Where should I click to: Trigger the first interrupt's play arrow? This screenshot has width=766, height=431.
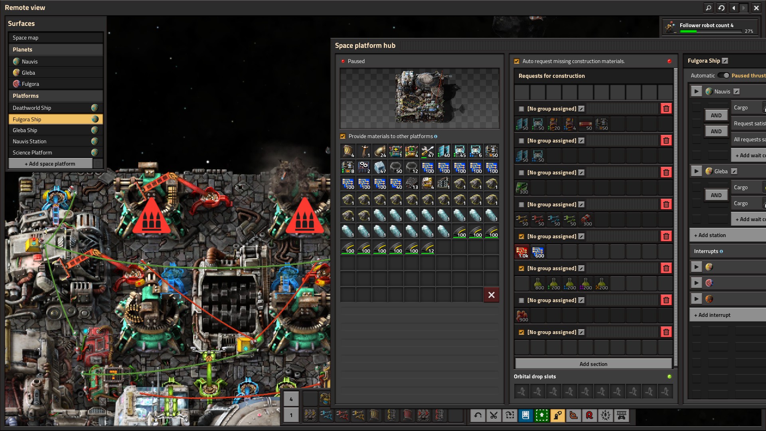tap(696, 267)
